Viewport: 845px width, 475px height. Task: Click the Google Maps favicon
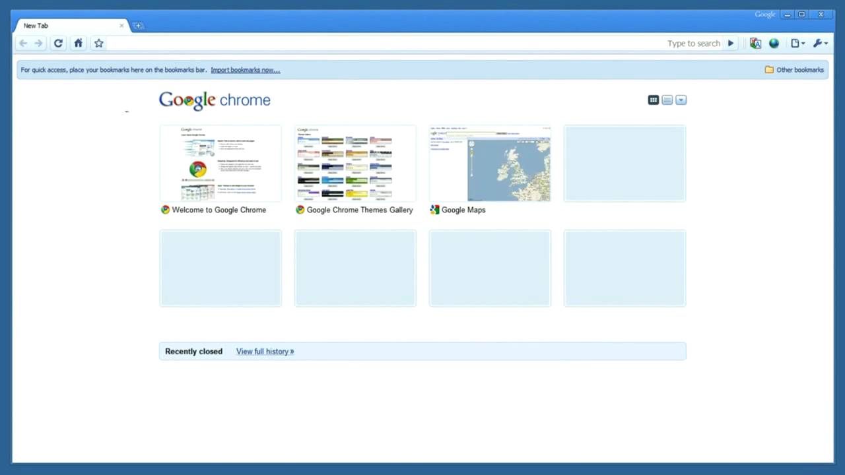[x=434, y=210]
